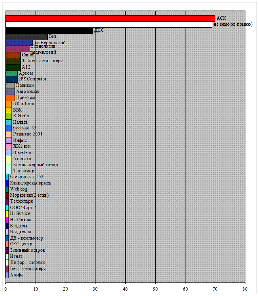259x296 pixels.
Task: Click the 'ДНС' data label
Action: [x=99, y=30]
